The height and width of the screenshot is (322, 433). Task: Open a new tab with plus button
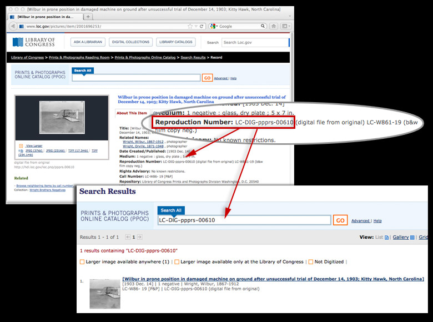pos(89,17)
